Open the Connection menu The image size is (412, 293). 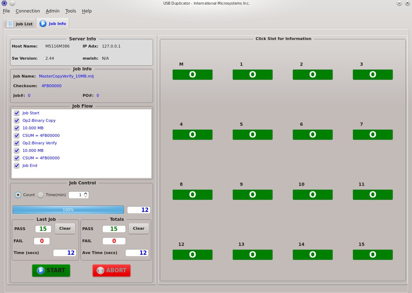(x=28, y=11)
